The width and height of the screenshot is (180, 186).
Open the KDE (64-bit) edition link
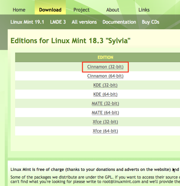click(x=105, y=94)
